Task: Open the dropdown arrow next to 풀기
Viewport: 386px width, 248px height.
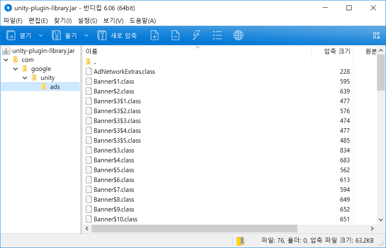Action: [86, 35]
